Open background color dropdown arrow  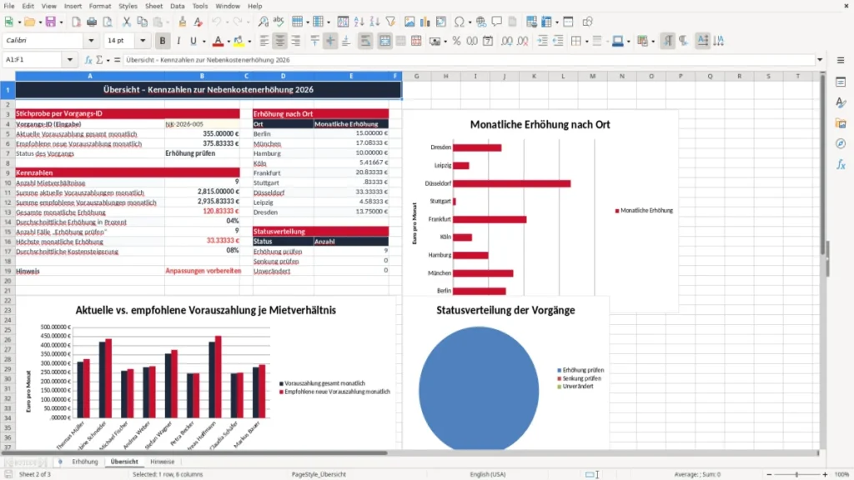pos(249,42)
